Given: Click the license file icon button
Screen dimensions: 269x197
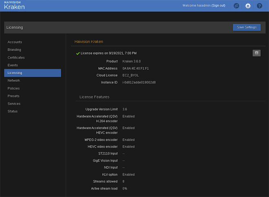Looking at the screenshot, I should click(x=256, y=53).
